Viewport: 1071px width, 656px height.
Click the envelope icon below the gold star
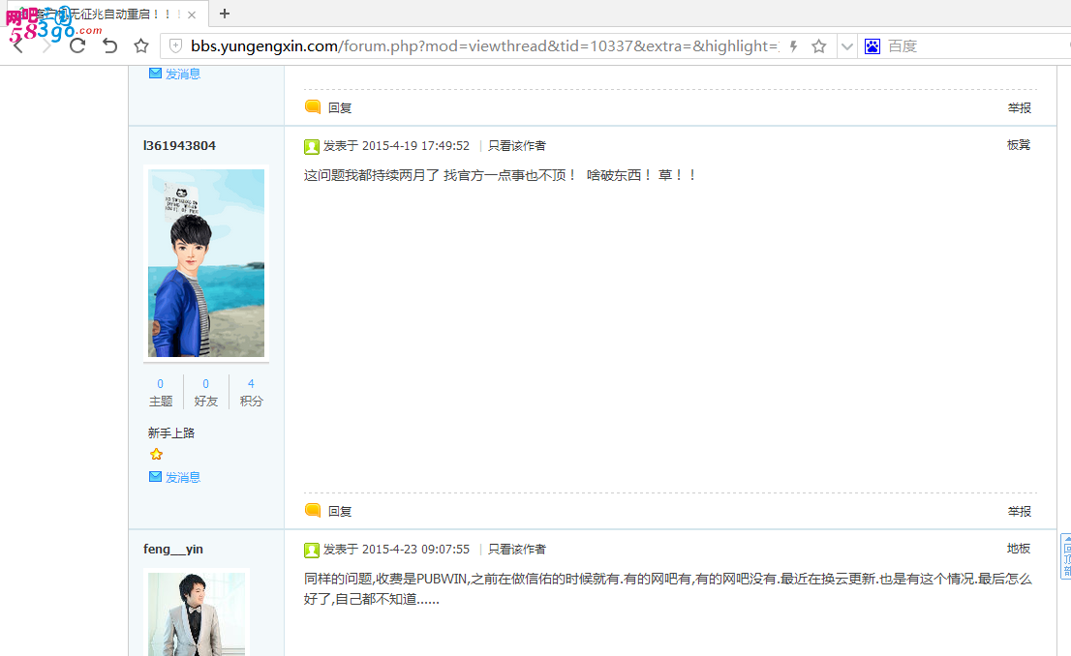[x=155, y=476]
